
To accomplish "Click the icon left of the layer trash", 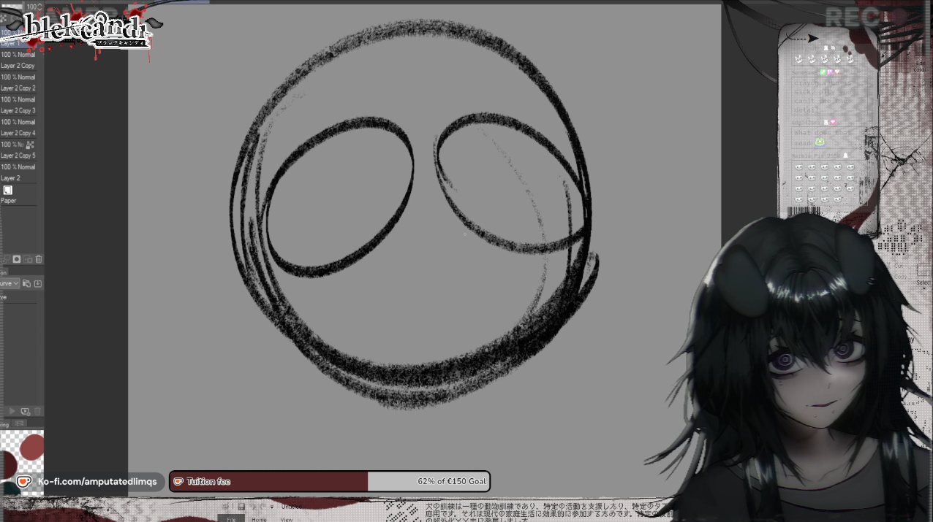I will pos(28,259).
